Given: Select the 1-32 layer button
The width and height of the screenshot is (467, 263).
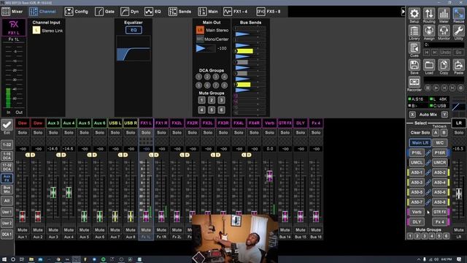Looking at the screenshot, I should pos(7,145).
